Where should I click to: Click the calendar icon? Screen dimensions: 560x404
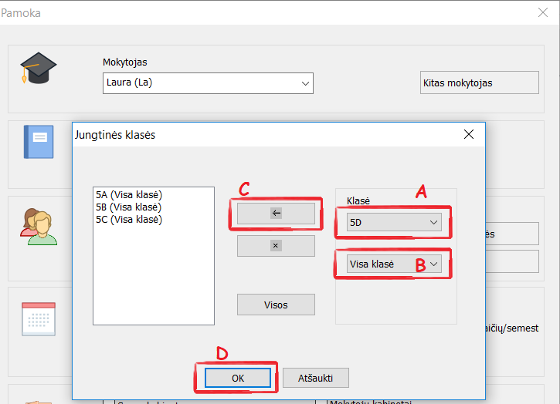click(x=39, y=318)
